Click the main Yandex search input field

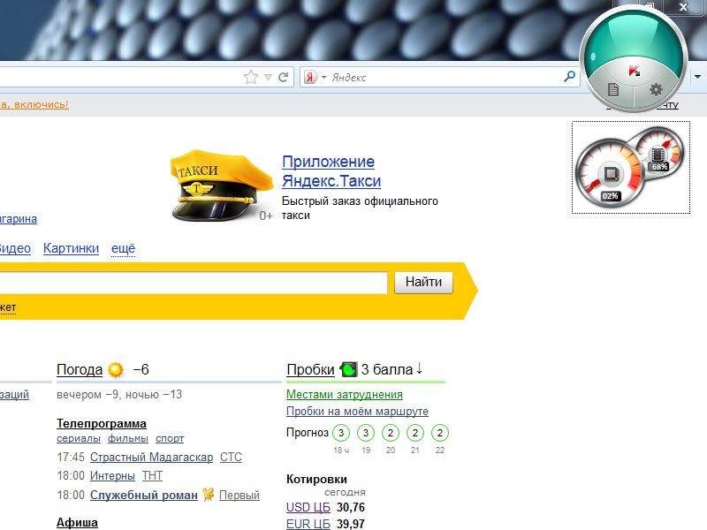click(193, 283)
